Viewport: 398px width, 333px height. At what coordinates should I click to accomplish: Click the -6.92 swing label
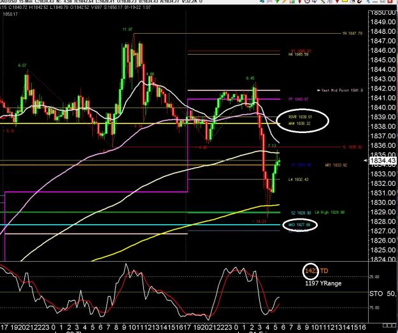click(x=203, y=148)
